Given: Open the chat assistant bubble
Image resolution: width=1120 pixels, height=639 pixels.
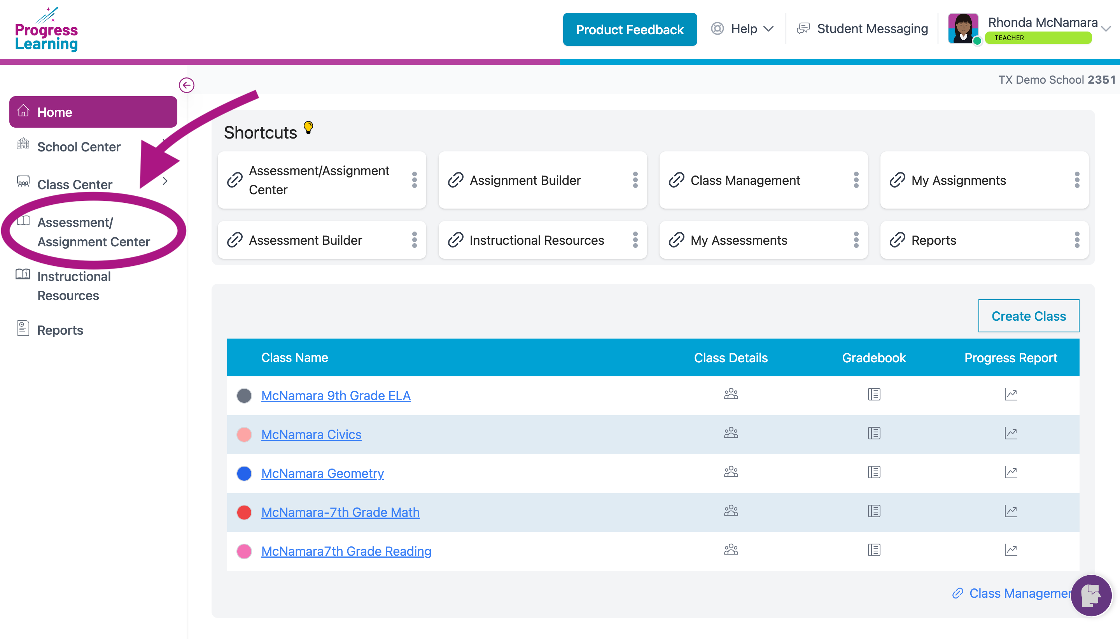Looking at the screenshot, I should [1090, 595].
